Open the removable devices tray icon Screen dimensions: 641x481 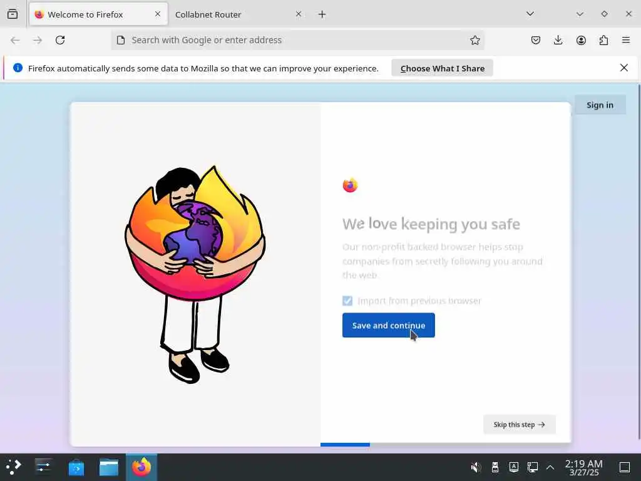(x=495, y=467)
